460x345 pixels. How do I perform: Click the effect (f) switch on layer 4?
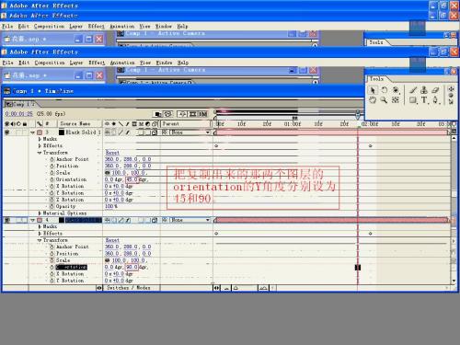click(128, 220)
